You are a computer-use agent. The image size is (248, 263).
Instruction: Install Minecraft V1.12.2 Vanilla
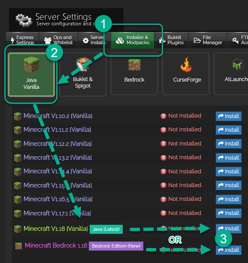click(229, 144)
